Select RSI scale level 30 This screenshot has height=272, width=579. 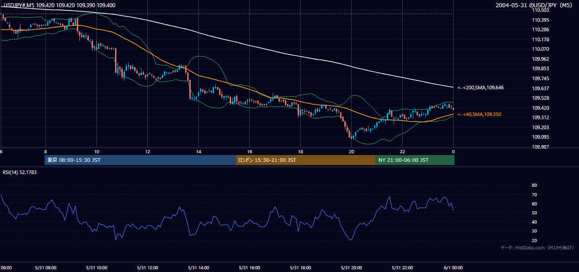pos(534,231)
